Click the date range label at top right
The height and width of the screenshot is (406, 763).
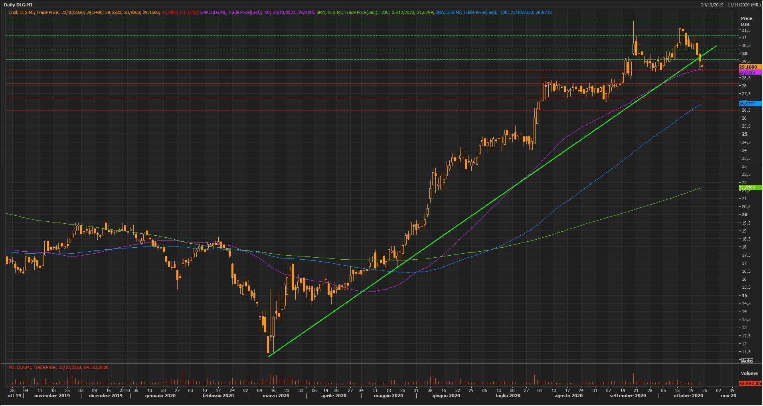(x=730, y=5)
